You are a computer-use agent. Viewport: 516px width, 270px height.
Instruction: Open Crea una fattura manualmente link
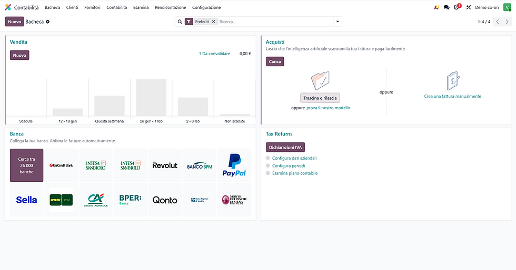(452, 96)
